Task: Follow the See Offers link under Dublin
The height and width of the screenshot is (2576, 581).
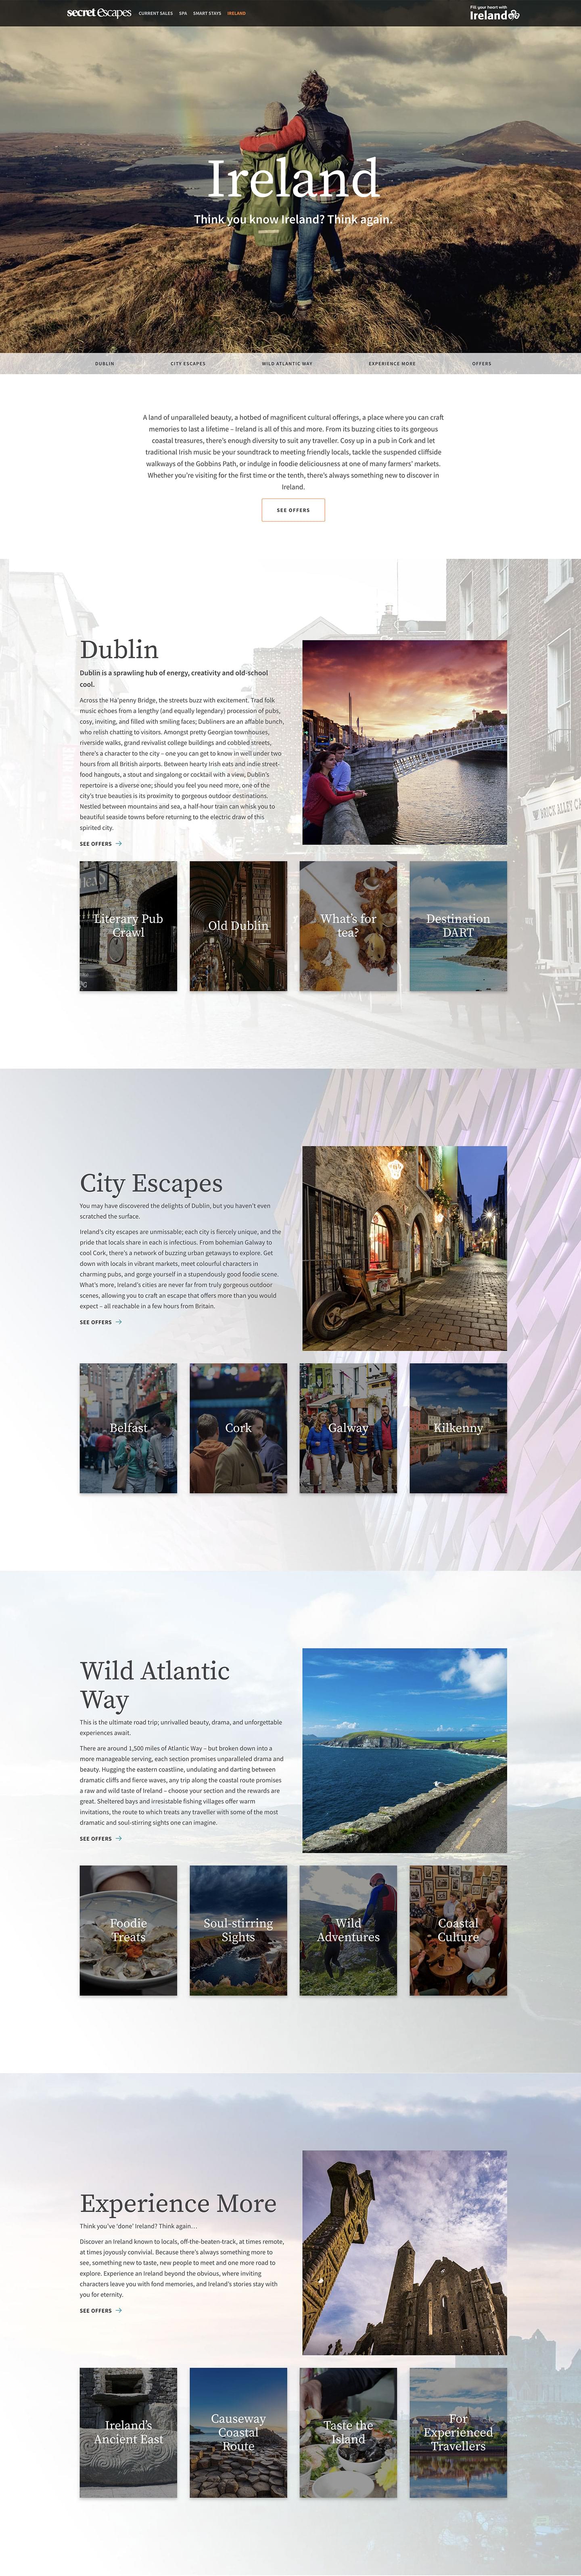Action: [x=96, y=844]
